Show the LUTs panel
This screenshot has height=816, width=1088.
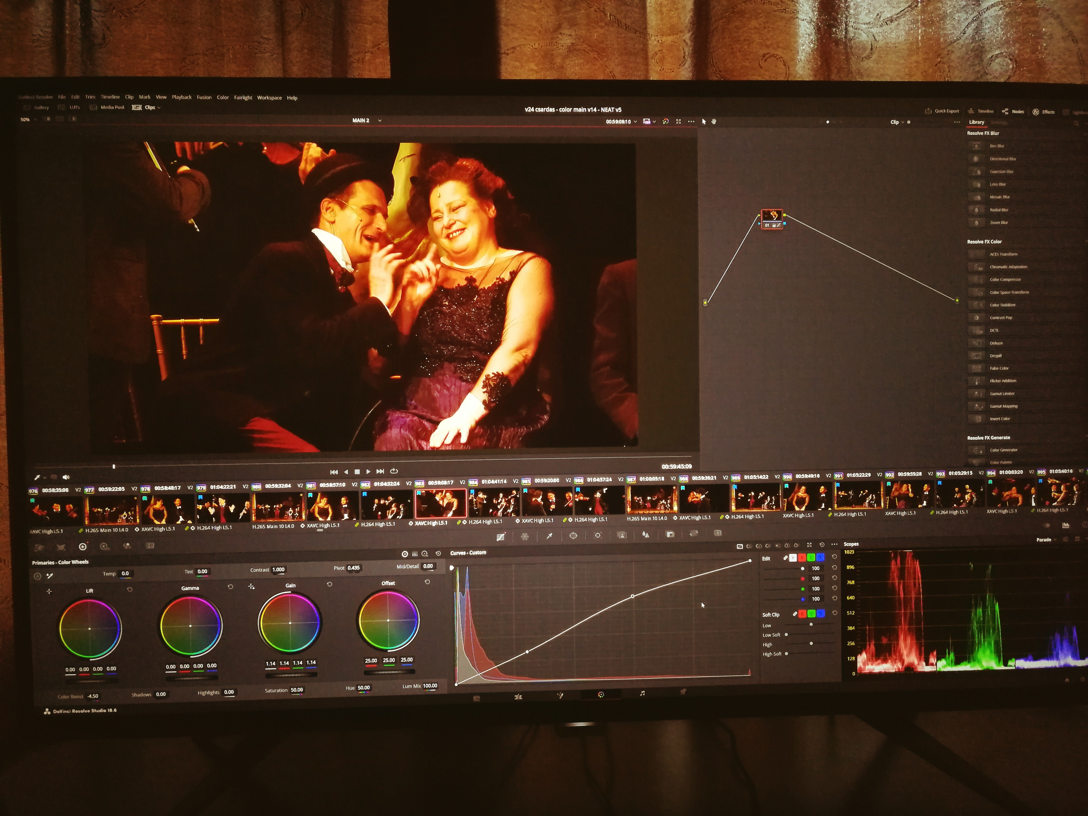74,107
